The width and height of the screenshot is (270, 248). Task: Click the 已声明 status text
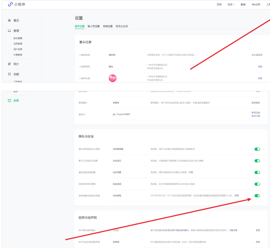(116, 242)
